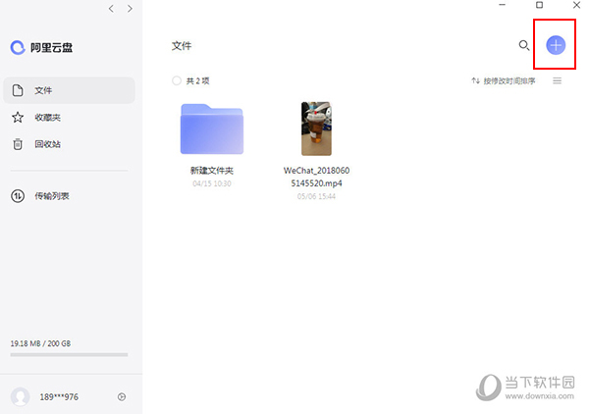Select the 新建文件夹 folder name
Image resolution: width=589 pixels, height=414 pixels.
click(212, 171)
